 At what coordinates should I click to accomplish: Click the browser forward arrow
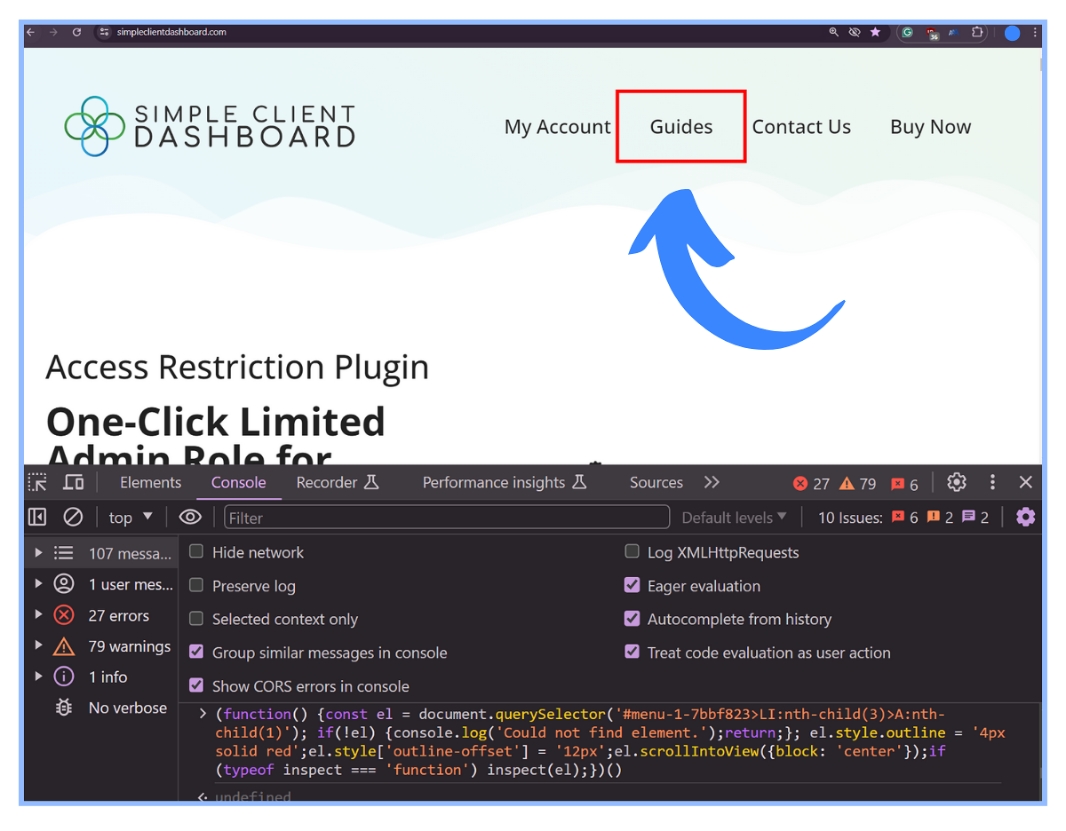(x=53, y=32)
